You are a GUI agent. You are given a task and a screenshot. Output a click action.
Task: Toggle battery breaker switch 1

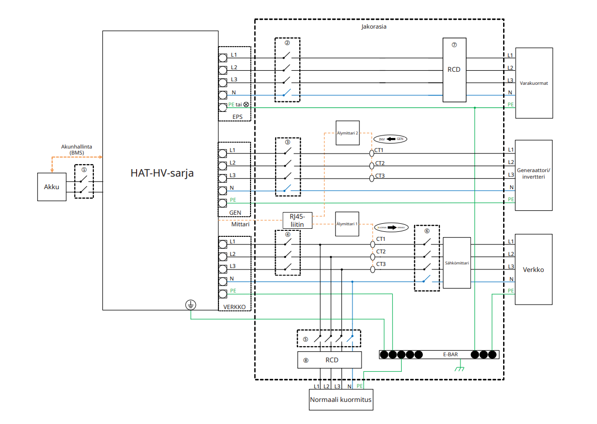(x=84, y=182)
